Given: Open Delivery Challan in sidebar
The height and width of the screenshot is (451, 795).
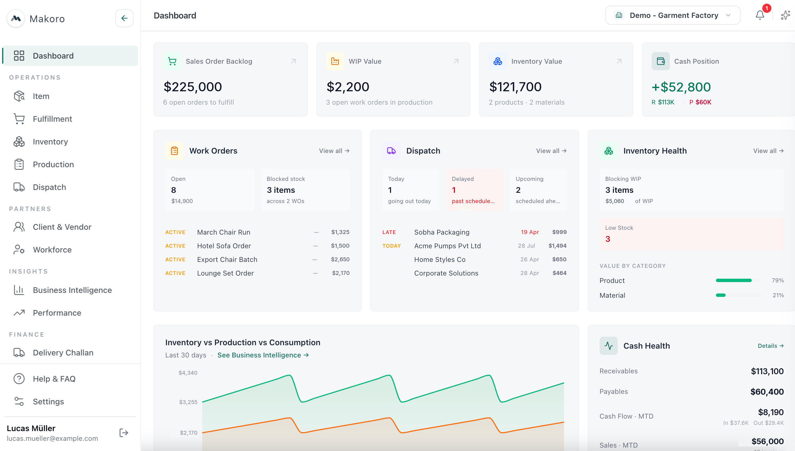Looking at the screenshot, I should (70, 353).
